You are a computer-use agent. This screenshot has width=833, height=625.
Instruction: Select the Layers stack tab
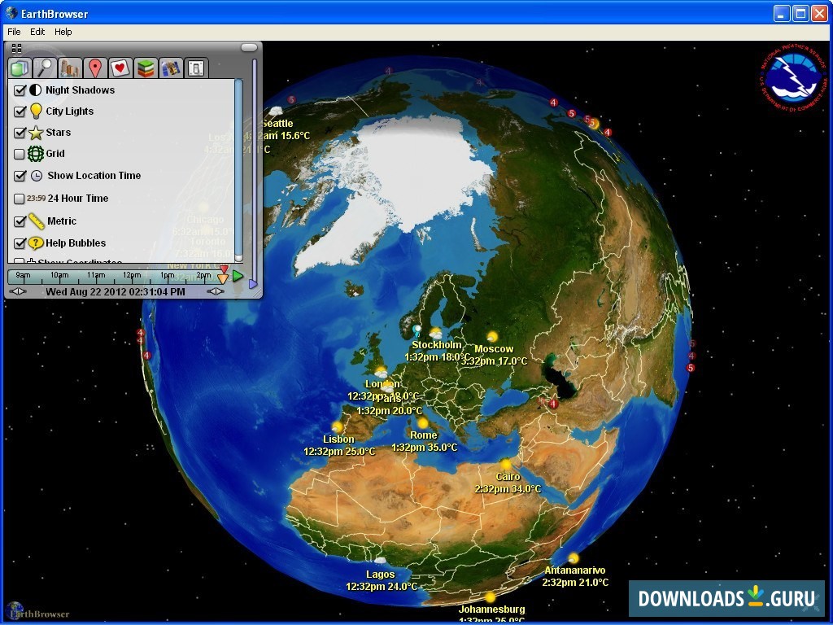tap(146, 68)
